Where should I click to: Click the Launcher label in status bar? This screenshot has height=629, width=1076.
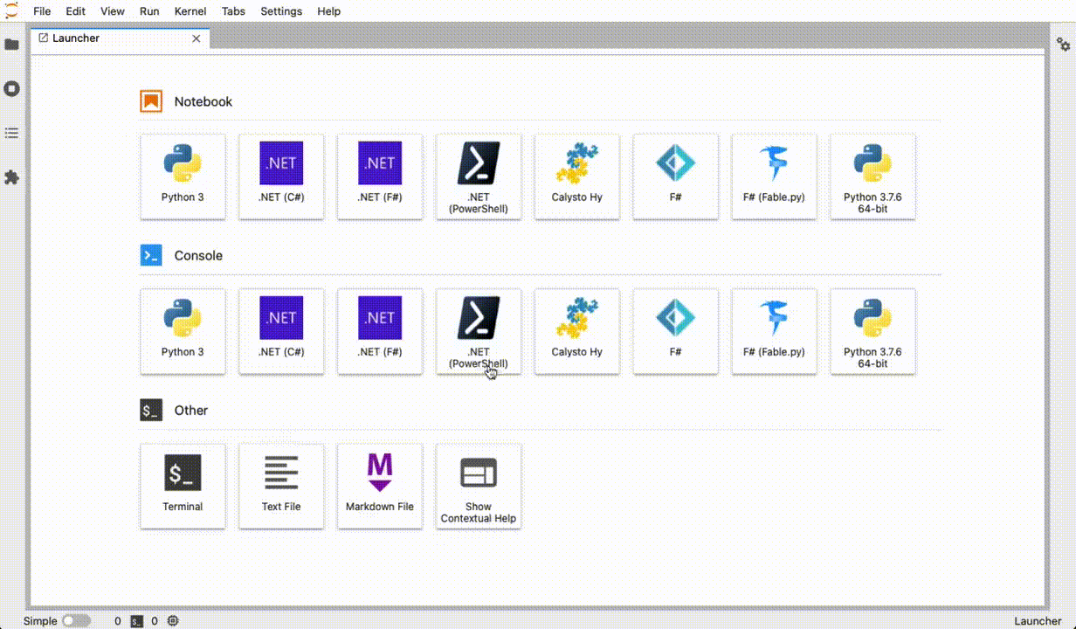click(x=1038, y=621)
